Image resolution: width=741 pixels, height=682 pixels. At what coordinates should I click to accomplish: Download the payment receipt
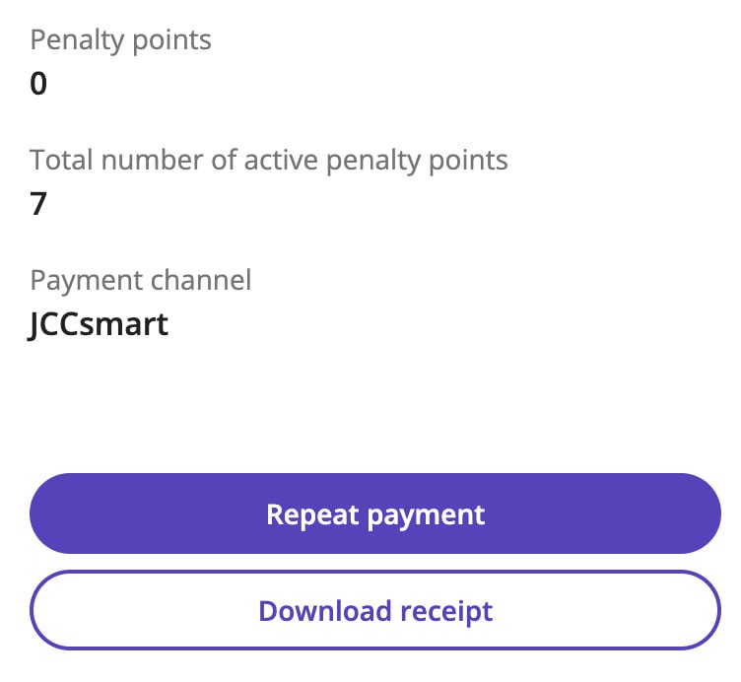(x=375, y=610)
